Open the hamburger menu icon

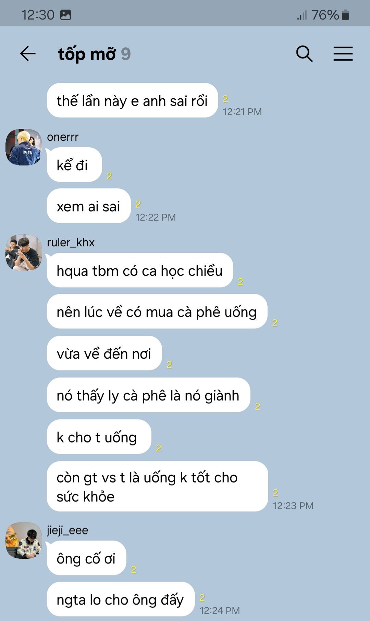click(343, 54)
